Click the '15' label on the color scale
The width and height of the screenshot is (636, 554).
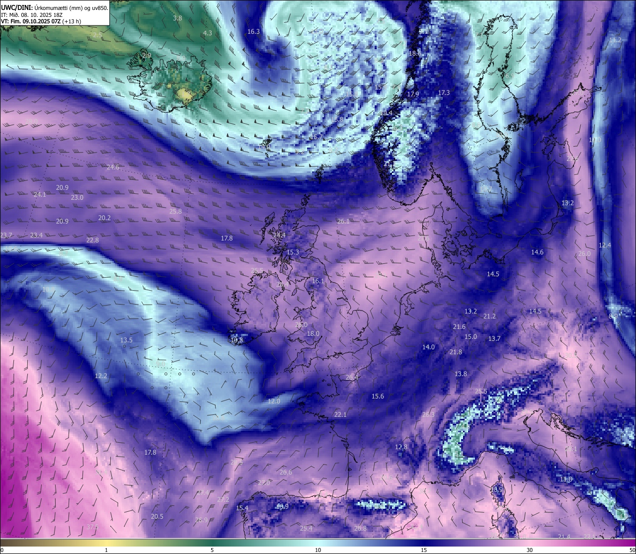(x=423, y=550)
